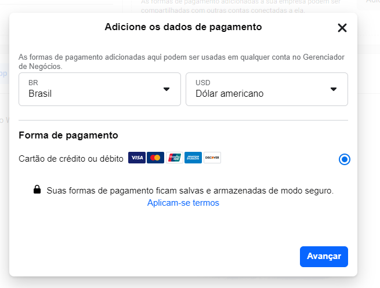
Task: Click the USD currency code label
Action: (203, 83)
